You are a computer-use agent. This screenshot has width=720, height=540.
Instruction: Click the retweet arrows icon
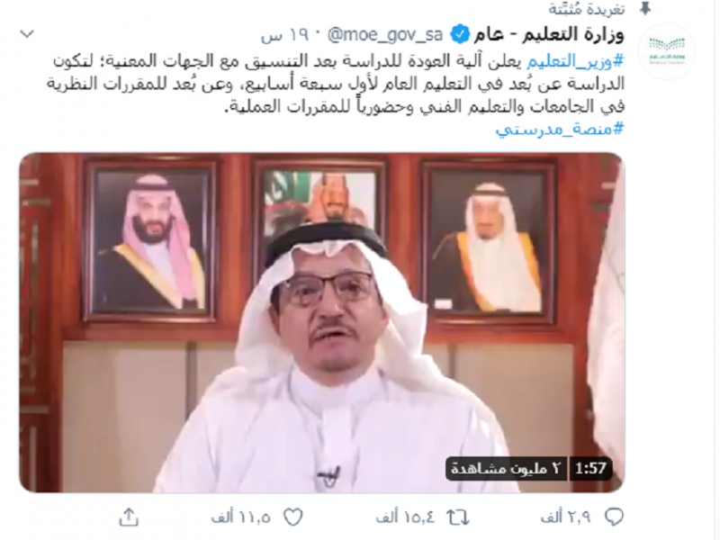click(x=458, y=517)
